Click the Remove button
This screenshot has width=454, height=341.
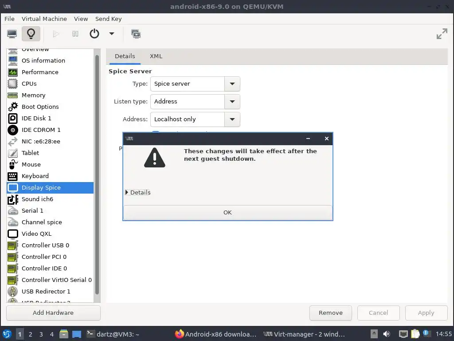click(331, 313)
